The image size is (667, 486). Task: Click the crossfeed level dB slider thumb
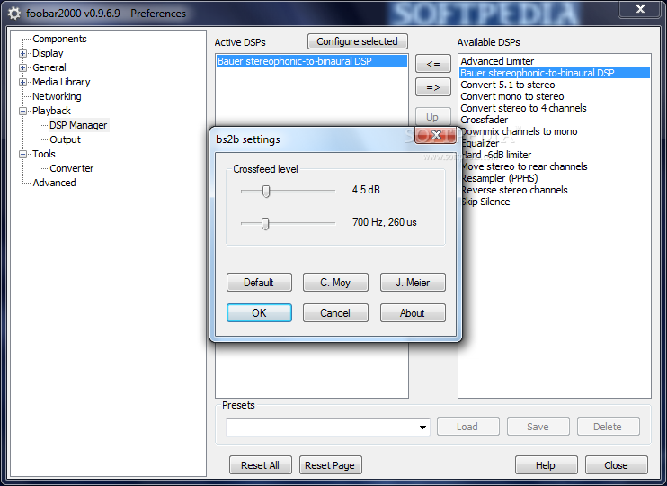(266, 191)
